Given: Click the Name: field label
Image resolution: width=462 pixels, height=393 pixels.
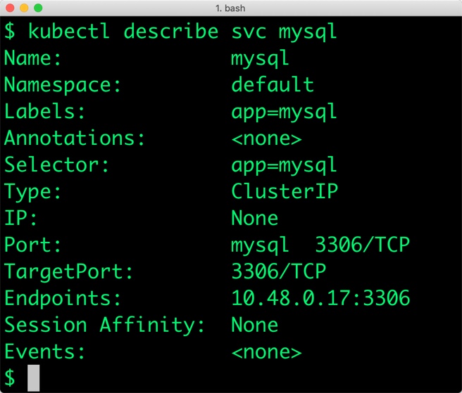Looking at the screenshot, I should (33, 58).
